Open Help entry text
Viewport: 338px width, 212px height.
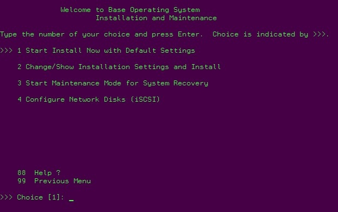coord(43,173)
